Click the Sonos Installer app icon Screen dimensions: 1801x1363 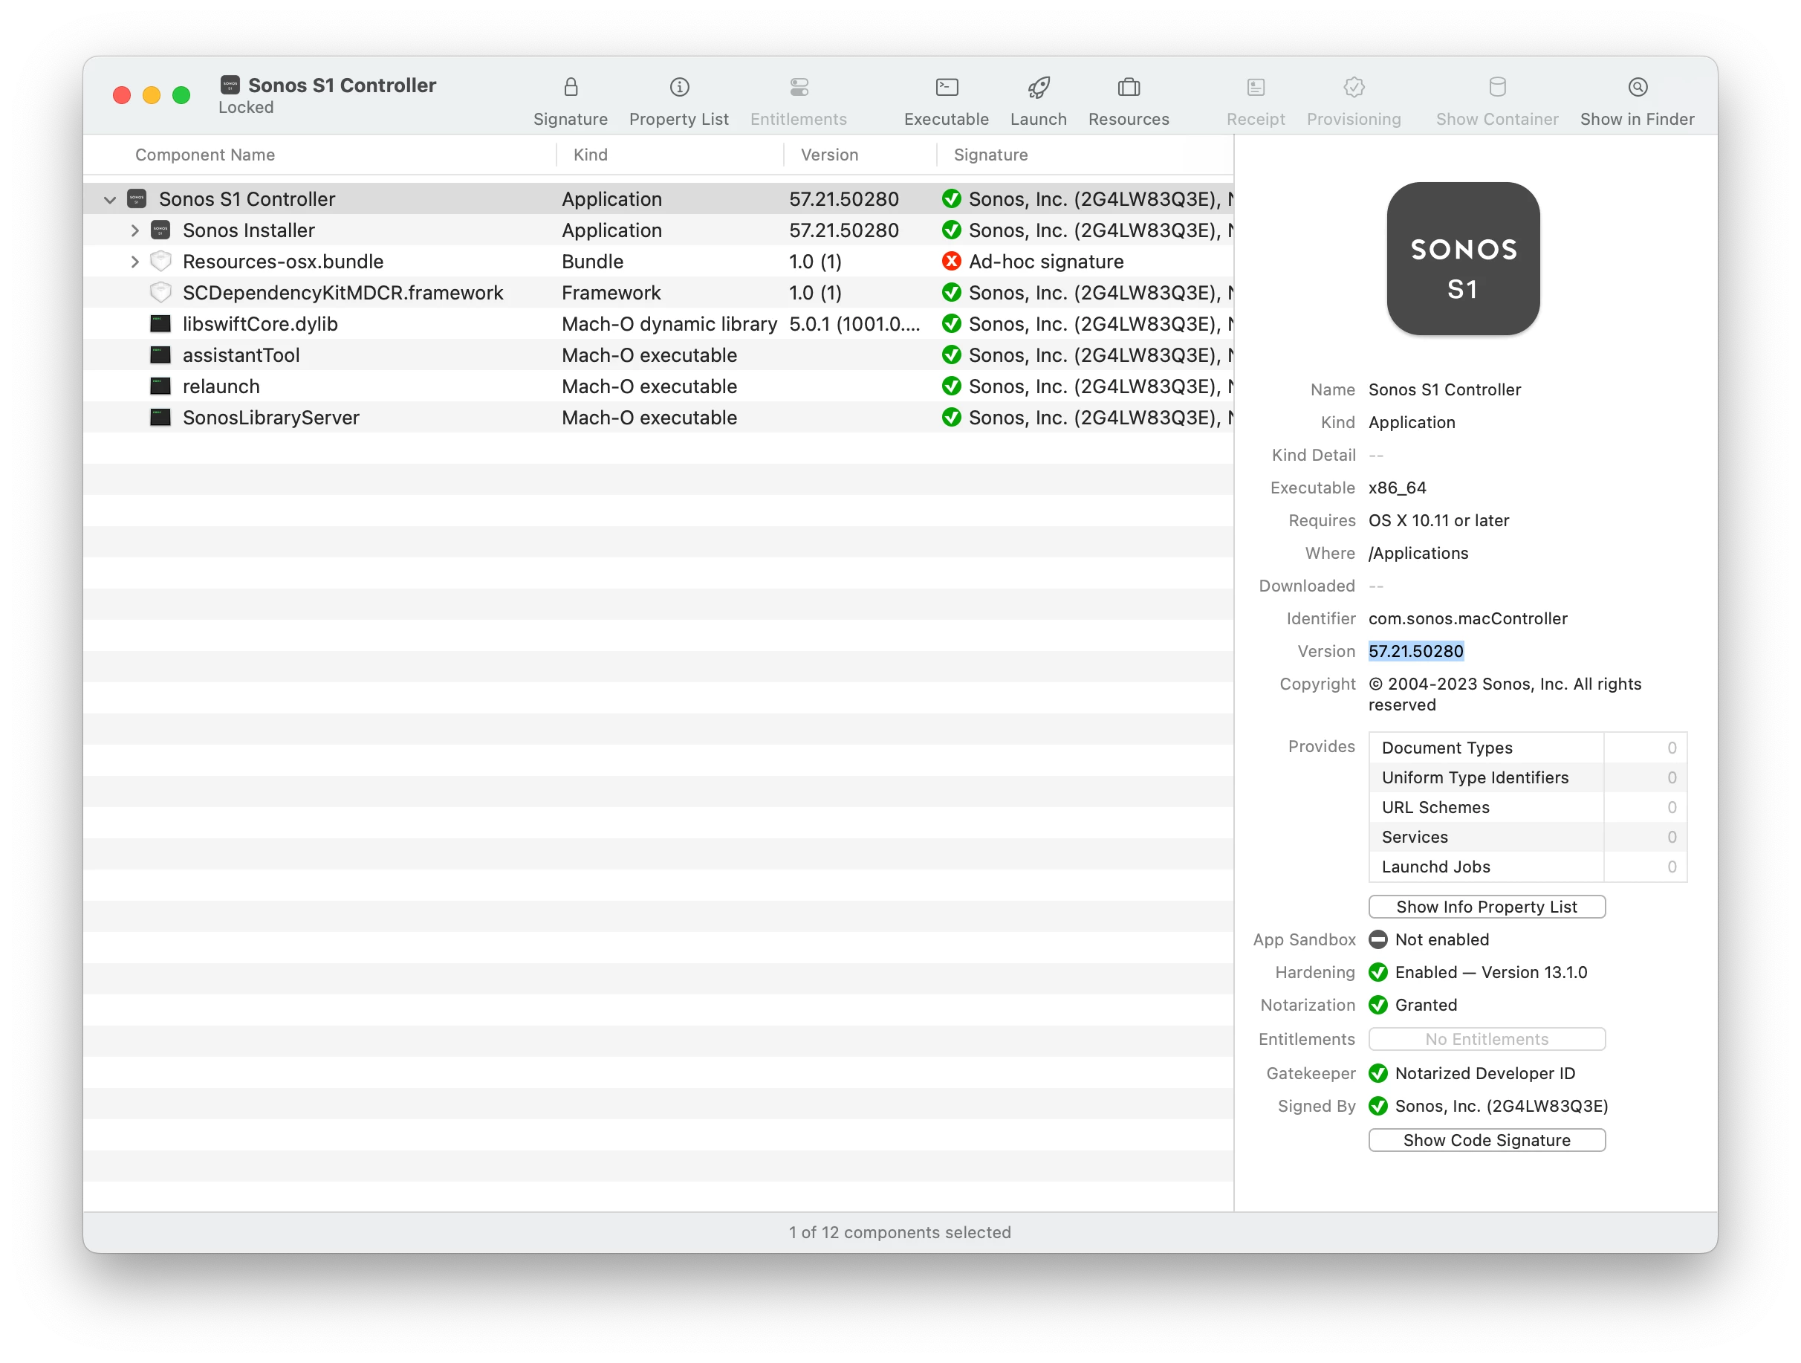click(x=160, y=230)
